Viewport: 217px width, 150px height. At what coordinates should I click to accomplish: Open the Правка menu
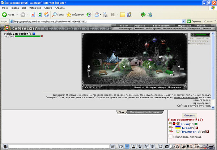pyautogui.click(x=15, y=8)
